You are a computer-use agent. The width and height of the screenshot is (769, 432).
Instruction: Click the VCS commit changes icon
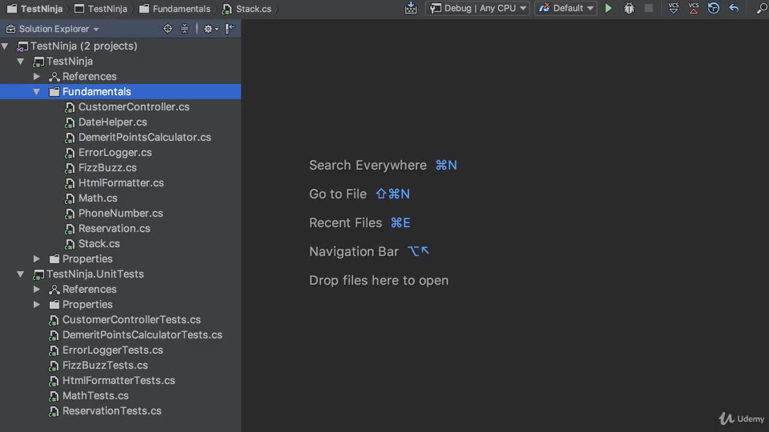pyautogui.click(x=694, y=8)
